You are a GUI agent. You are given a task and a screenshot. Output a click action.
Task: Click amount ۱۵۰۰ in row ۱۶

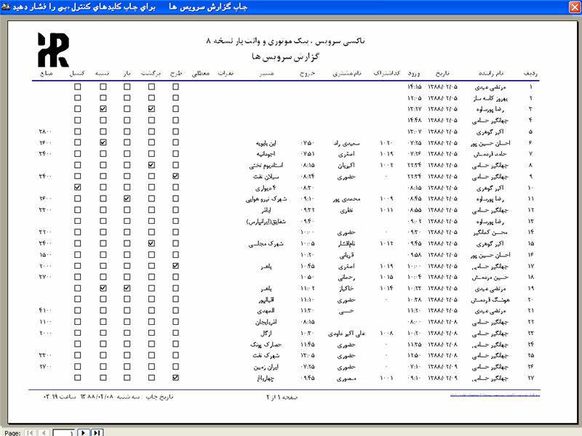point(45,255)
